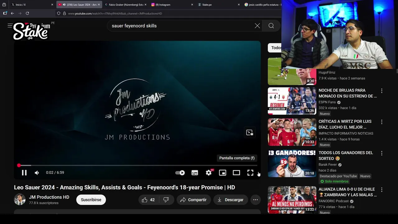Screen dimensions: 398x224
Task: Open 'NOCHE DE BRUJAS PARA MONACO' video title
Action: 348,93
